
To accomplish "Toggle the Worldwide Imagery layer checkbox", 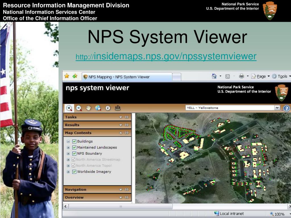I will click(x=74, y=172).
